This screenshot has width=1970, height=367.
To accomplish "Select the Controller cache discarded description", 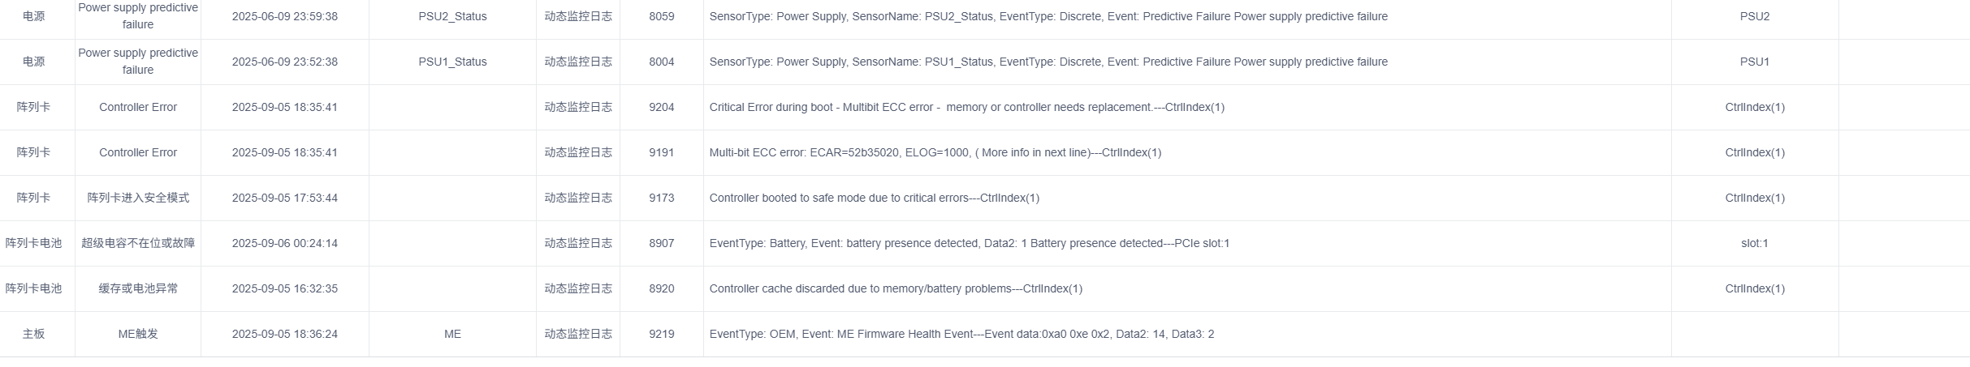I will (895, 288).
